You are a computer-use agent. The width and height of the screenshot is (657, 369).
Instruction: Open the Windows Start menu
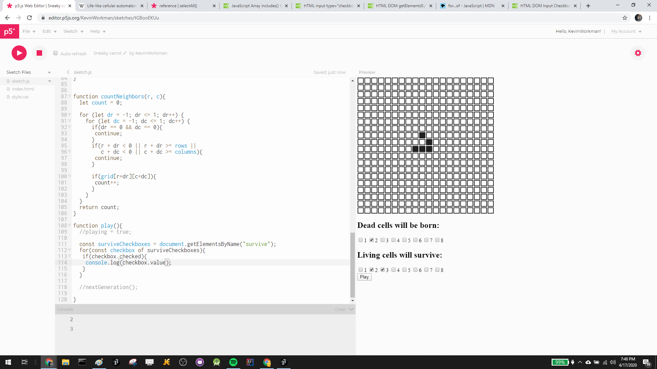coord(8,362)
